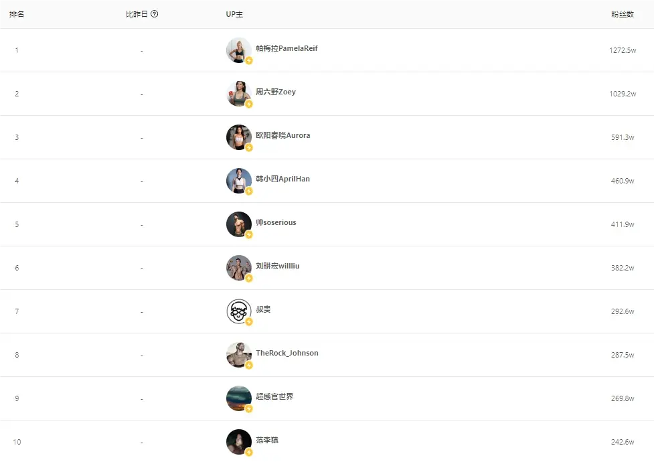Open TheRock_Johnson's avatar picture
This screenshot has width=654, height=462.
(x=238, y=355)
